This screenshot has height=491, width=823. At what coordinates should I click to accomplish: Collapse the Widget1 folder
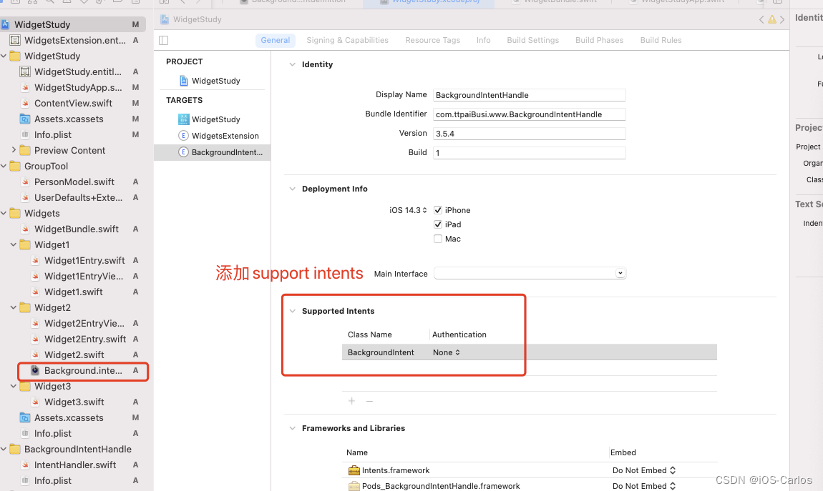point(13,244)
